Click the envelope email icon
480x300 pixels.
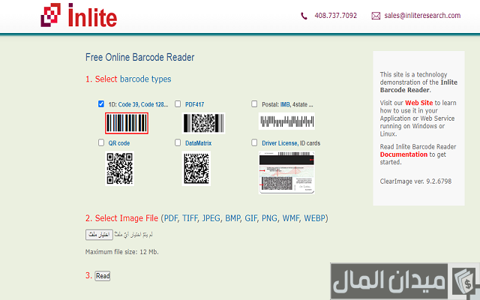pyautogui.click(x=376, y=16)
